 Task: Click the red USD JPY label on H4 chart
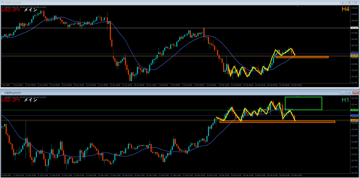(x=11, y=10)
